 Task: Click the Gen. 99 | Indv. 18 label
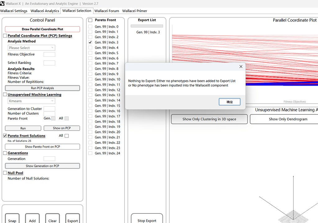[x=107, y=122]
